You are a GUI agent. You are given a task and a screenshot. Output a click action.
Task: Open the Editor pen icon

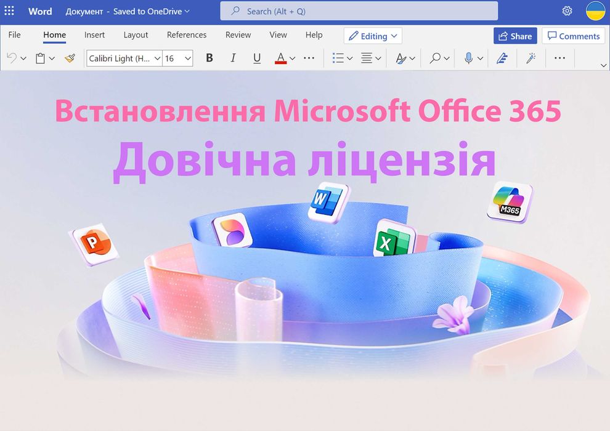pyautogui.click(x=502, y=58)
